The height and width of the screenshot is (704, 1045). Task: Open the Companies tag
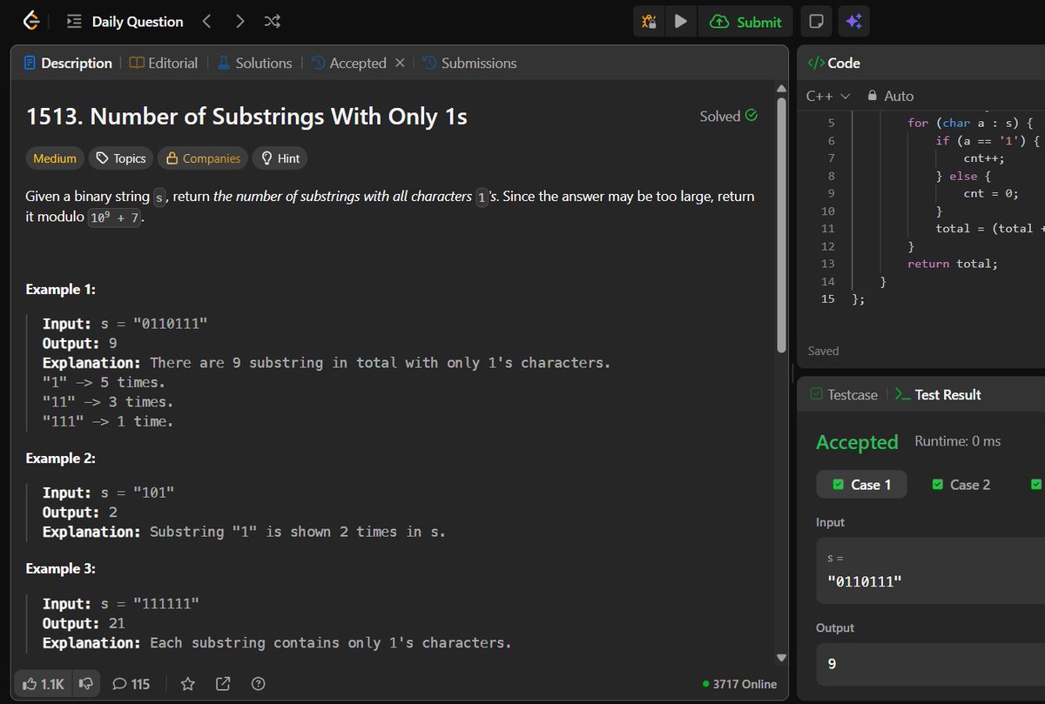(x=203, y=158)
